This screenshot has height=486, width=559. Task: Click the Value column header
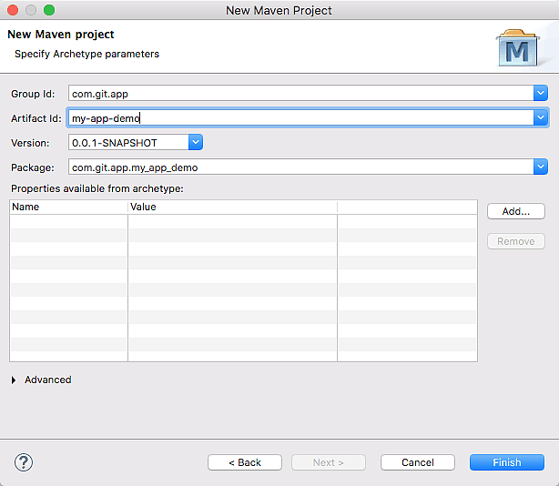click(232, 207)
